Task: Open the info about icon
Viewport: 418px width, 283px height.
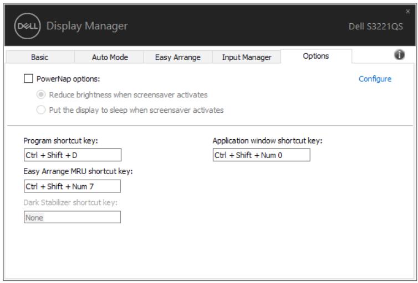Action: (399, 55)
